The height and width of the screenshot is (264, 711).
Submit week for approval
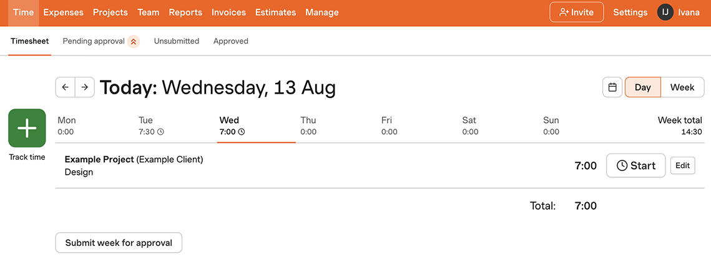[119, 243]
